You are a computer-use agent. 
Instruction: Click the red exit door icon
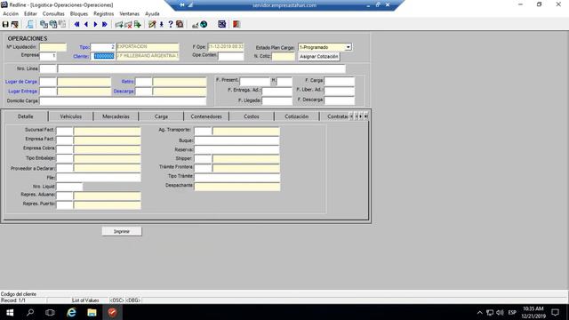236,24
